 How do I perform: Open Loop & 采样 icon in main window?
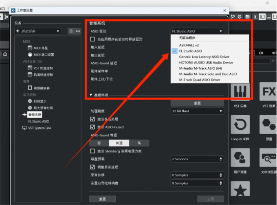point(240,124)
